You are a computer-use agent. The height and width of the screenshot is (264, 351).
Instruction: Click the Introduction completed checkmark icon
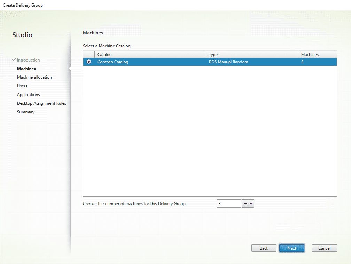point(14,60)
